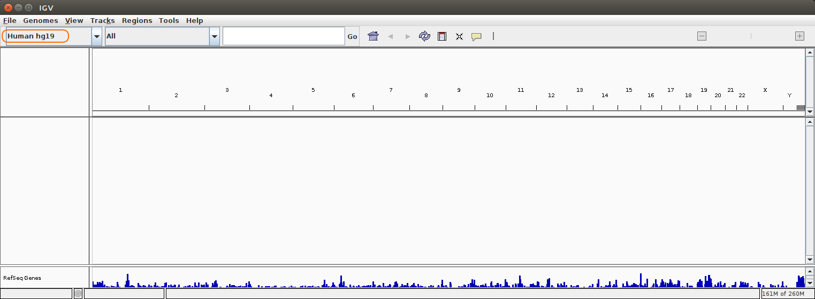Click the zoom slider track

click(x=751, y=36)
